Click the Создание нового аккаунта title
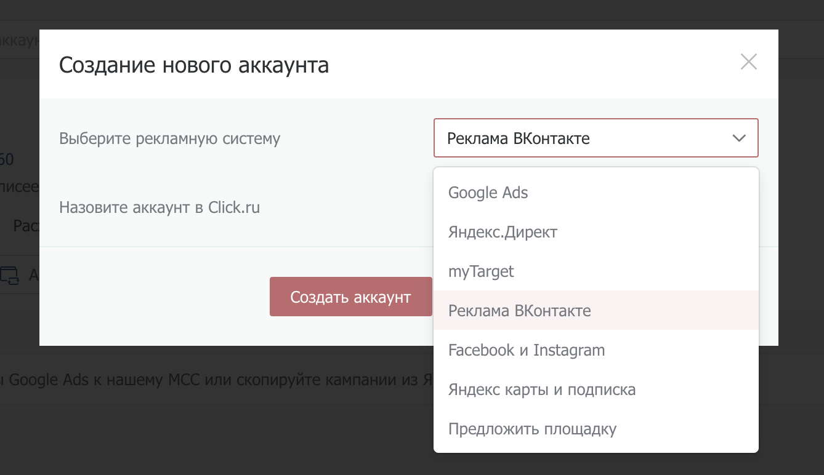The width and height of the screenshot is (824, 475). pyautogui.click(x=194, y=65)
